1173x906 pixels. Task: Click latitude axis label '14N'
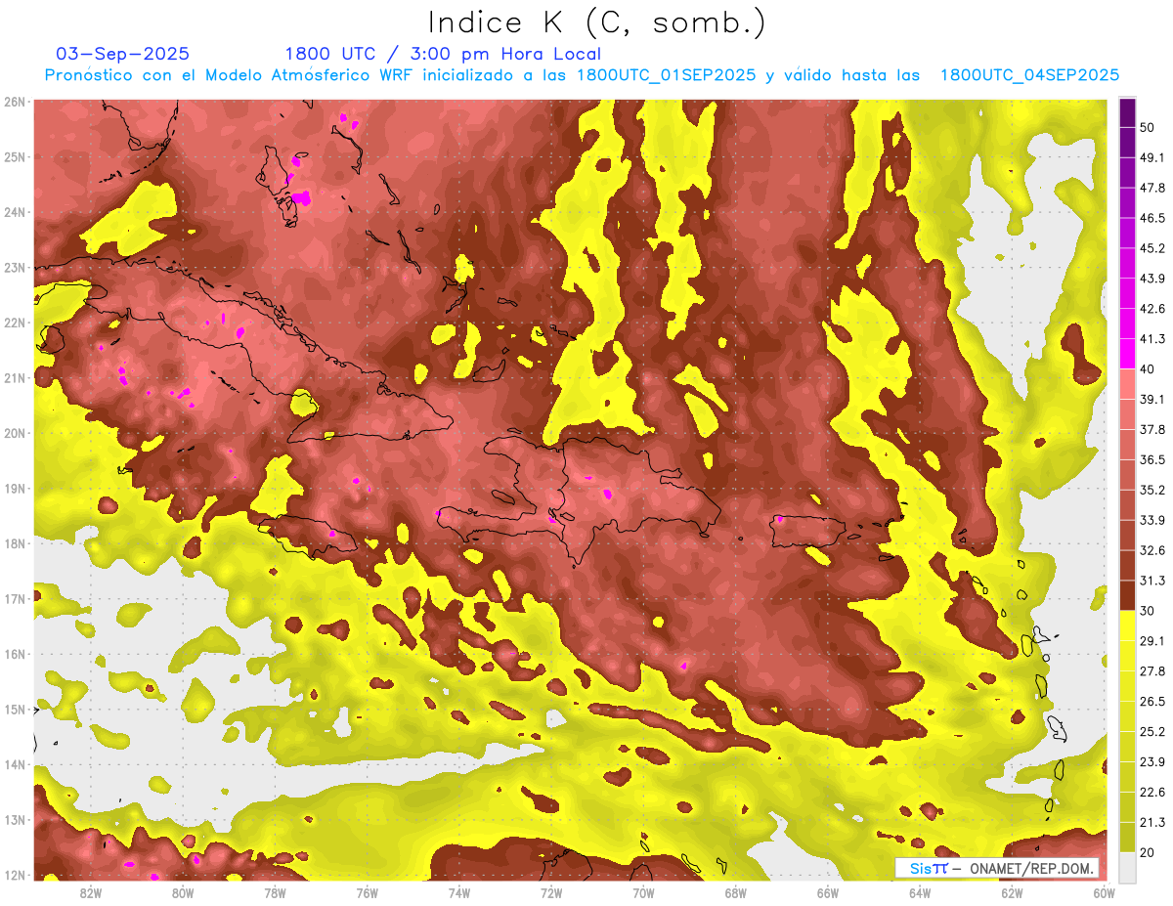pos(14,764)
